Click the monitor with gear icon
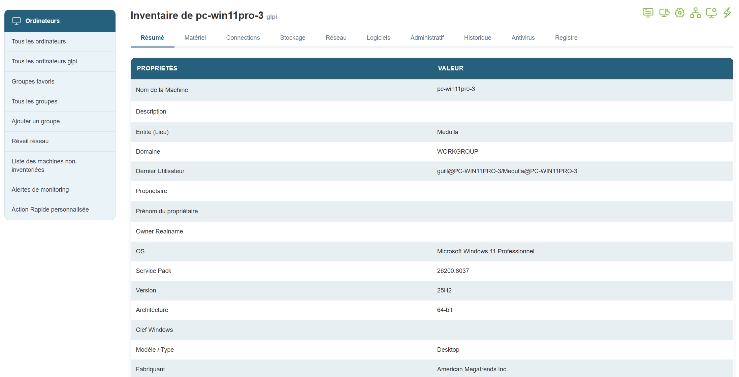 [711, 13]
